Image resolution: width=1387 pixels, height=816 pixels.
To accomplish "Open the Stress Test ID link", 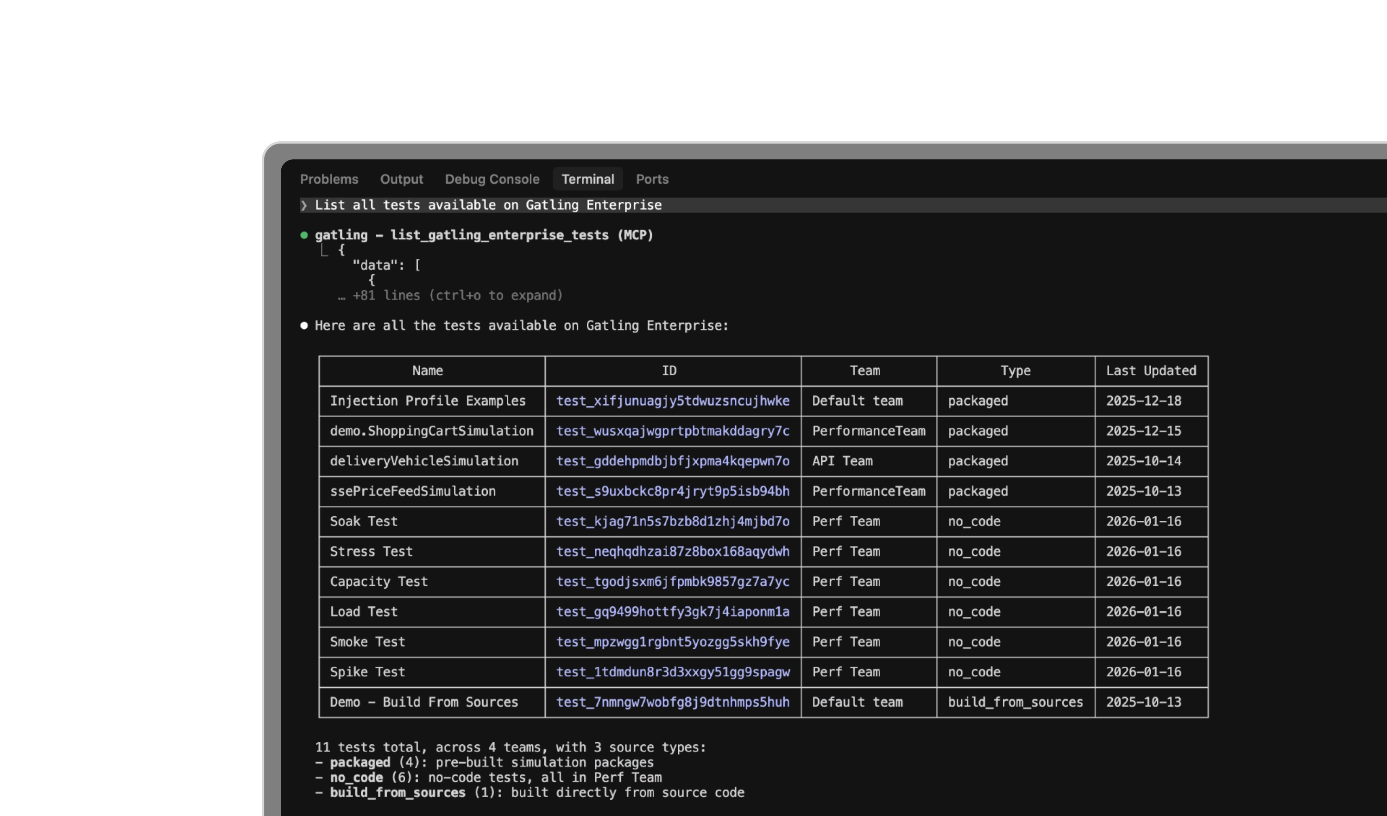I will click(672, 552).
